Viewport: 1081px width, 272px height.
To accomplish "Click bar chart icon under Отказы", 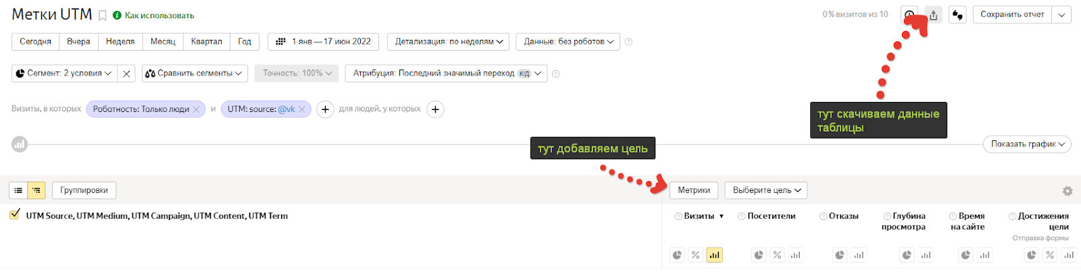I will tap(858, 255).
